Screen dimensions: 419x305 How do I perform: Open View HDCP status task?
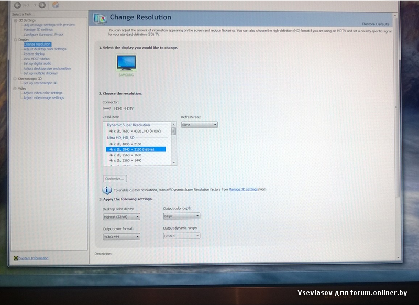pos(36,59)
